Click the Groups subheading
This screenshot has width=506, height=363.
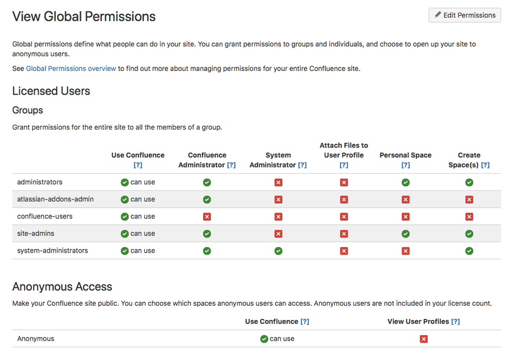pyautogui.click(x=27, y=110)
